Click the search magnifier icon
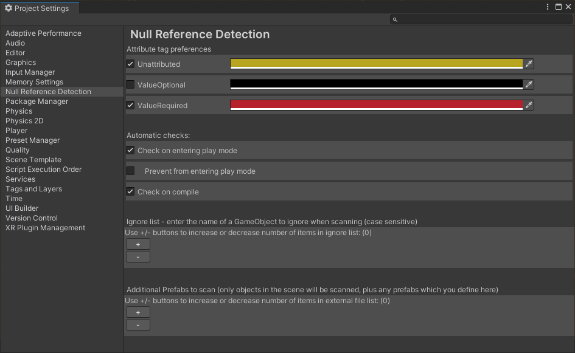Image resolution: width=575 pixels, height=353 pixels. click(394, 19)
